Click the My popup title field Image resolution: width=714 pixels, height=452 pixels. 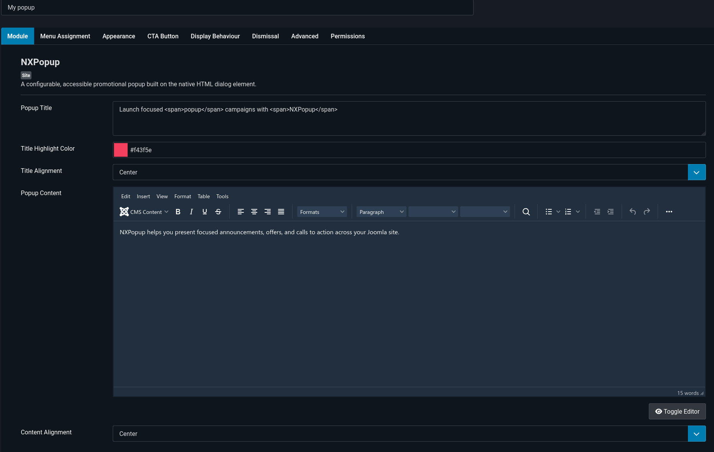click(x=237, y=8)
